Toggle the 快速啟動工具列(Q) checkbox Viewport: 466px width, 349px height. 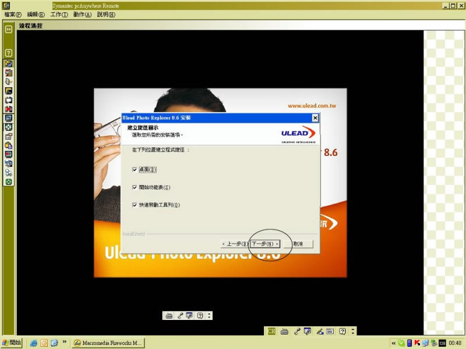coord(135,205)
